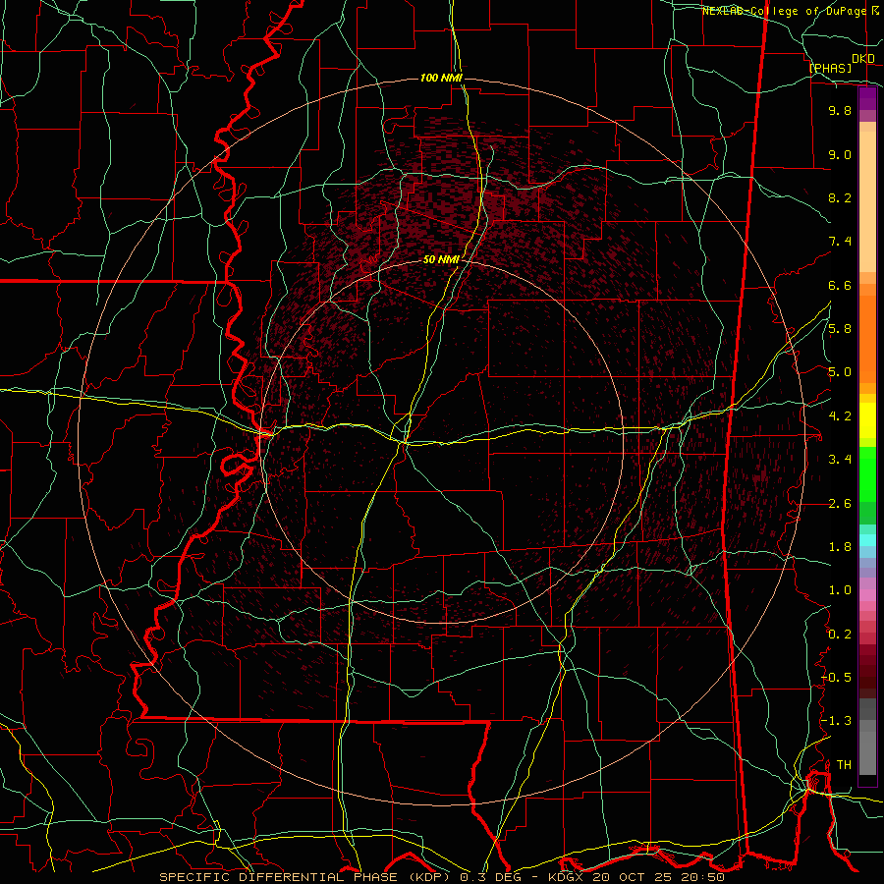Screen dimensions: 884x884
Task: Click the -1.3 value on the color scale
Action: pyautogui.click(x=836, y=721)
